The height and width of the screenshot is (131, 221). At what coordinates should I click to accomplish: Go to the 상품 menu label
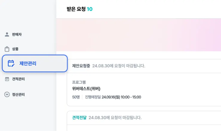pos(16,49)
